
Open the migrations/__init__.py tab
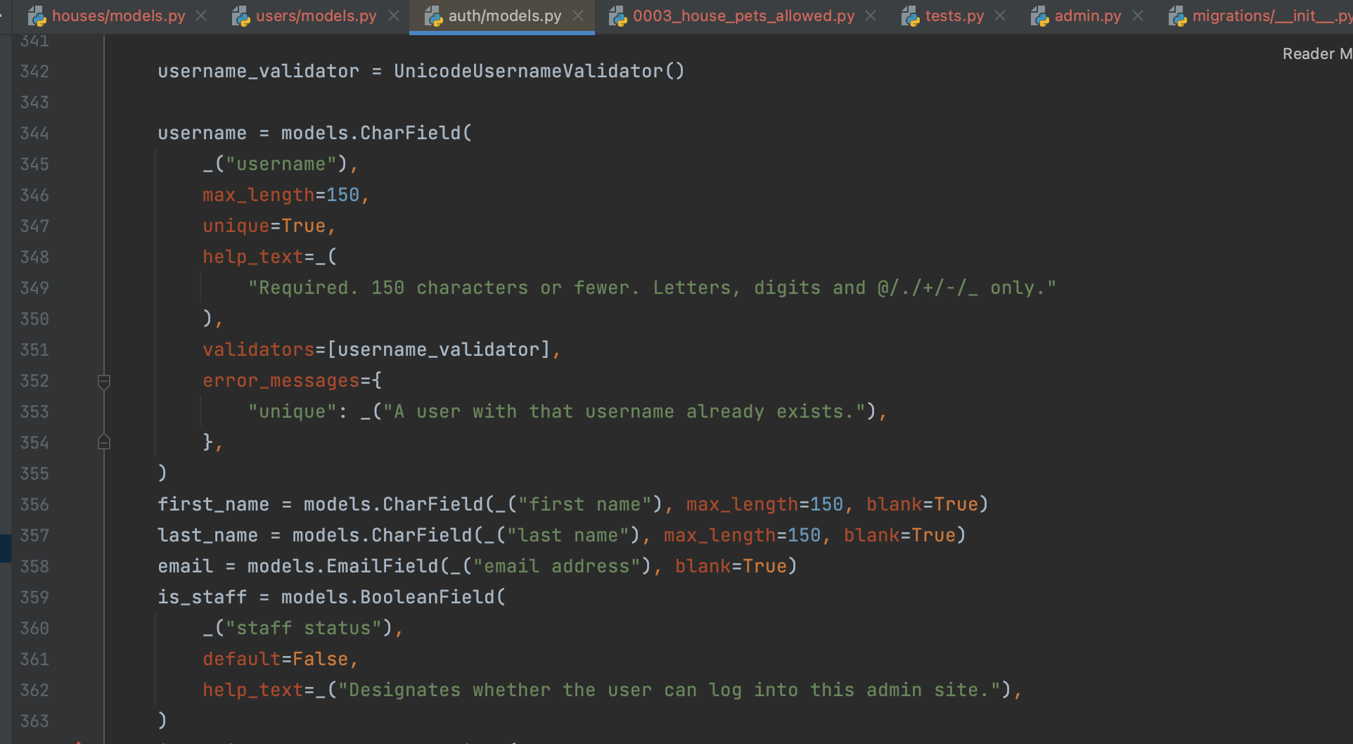[1272, 15]
